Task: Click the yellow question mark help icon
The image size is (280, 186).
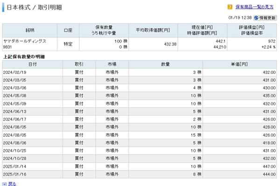Action: [x=230, y=7]
